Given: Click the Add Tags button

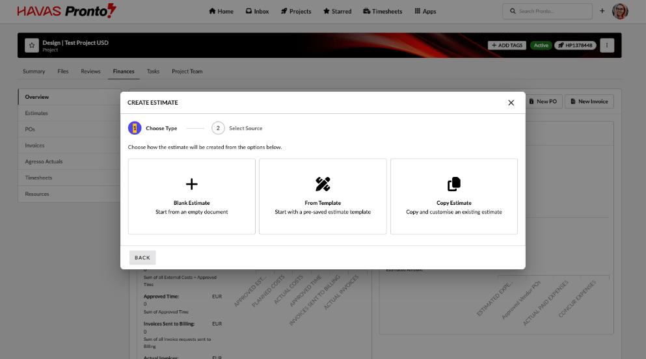Looking at the screenshot, I should click(507, 46).
